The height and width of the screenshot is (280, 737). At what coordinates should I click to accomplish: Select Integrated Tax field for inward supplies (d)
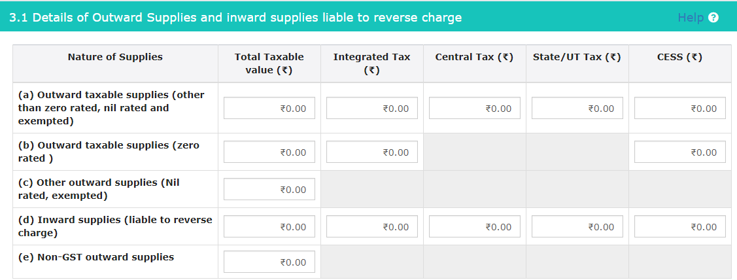372,226
